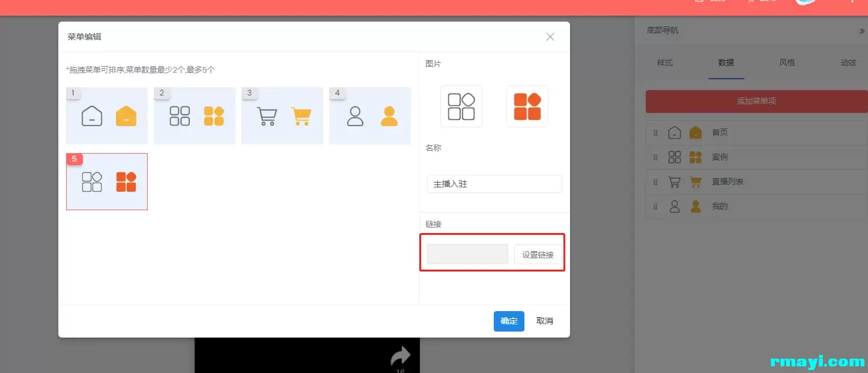The width and height of the screenshot is (868, 373).
Task: Switch to the 样式 tab
Action: pos(665,62)
